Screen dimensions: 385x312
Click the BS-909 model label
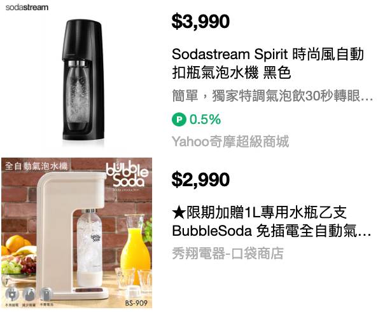(136, 303)
